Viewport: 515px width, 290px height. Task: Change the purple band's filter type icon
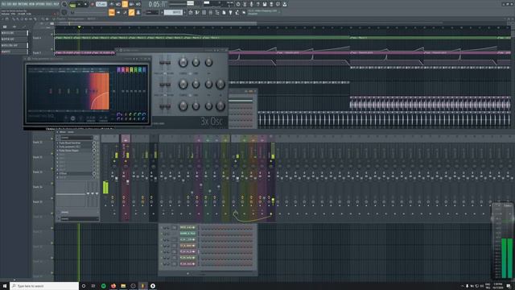[x=118, y=114]
